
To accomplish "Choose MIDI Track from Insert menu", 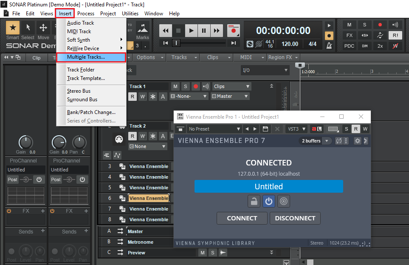I will (91, 31).
